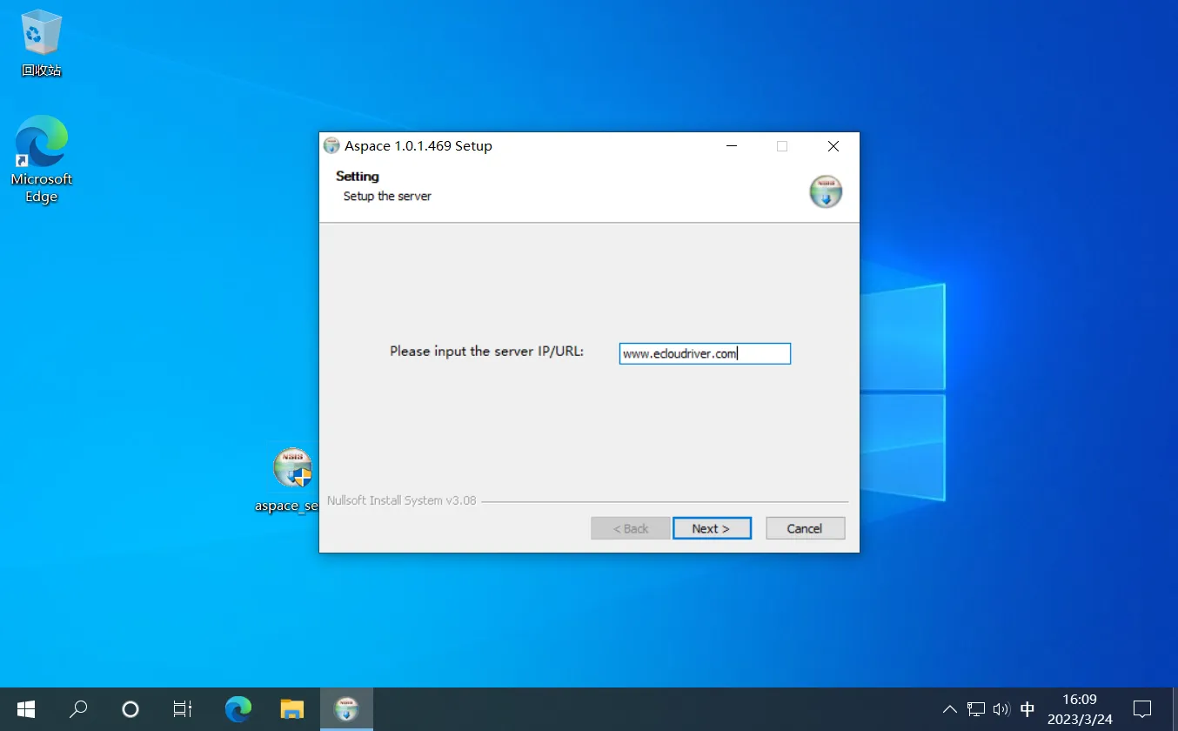This screenshot has width=1178, height=731.
Task: Focus the server IP/URL input field
Action: [704, 353]
